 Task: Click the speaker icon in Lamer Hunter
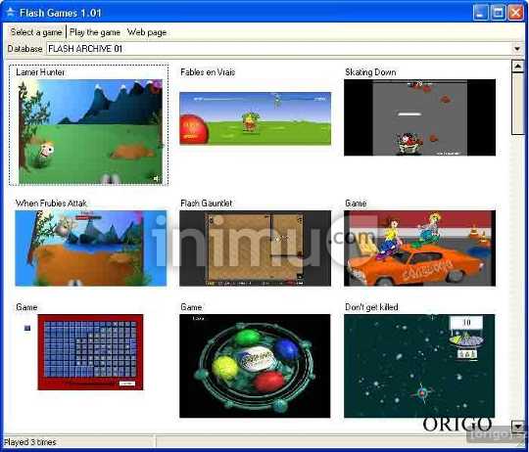click(156, 178)
